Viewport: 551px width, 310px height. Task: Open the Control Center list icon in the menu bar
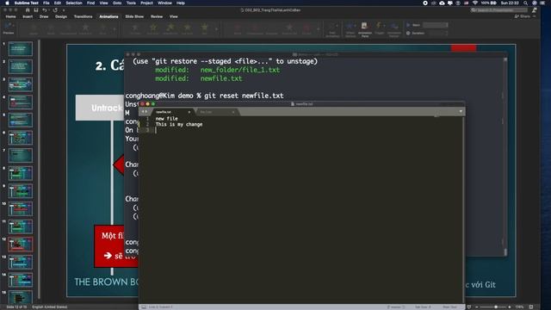click(x=543, y=3)
